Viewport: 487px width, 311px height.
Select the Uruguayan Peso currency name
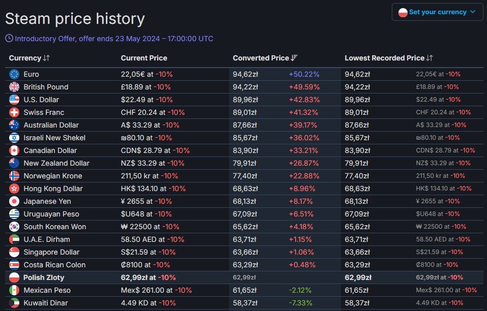coord(51,214)
